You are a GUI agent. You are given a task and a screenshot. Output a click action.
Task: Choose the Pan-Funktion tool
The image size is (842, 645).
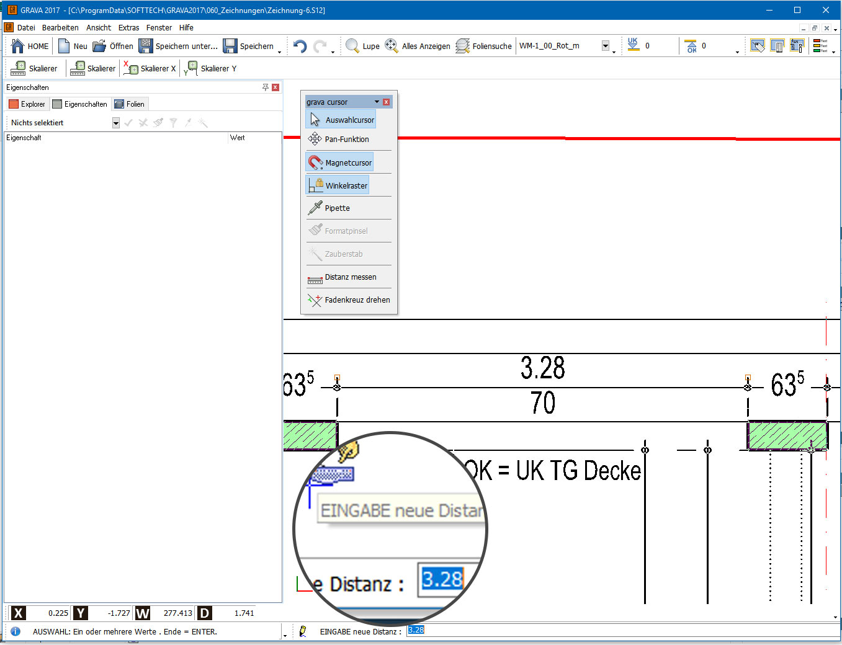tap(339, 139)
